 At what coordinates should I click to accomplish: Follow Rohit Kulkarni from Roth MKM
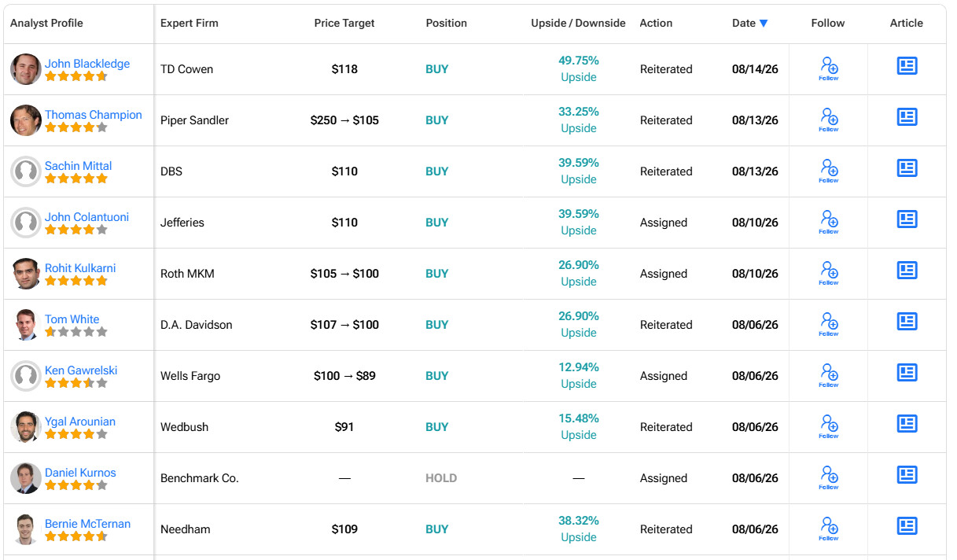(829, 273)
